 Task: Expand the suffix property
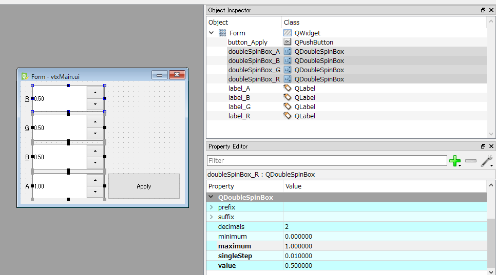211,217
